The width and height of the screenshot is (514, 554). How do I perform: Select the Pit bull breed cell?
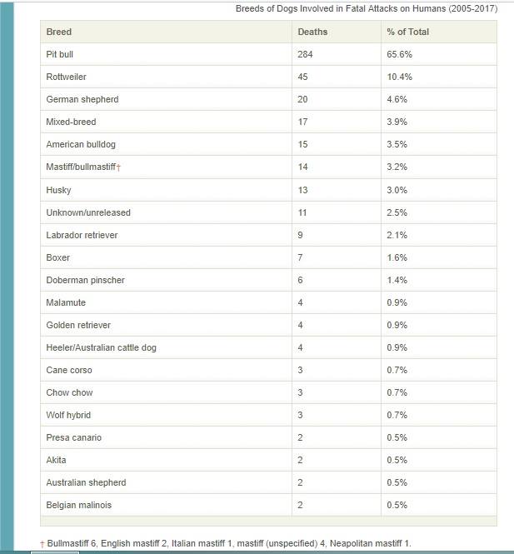[x=62, y=54]
